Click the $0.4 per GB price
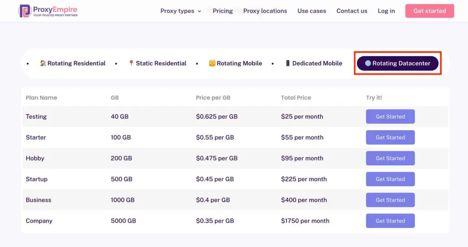This screenshot has width=468, height=247. tap(213, 200)
